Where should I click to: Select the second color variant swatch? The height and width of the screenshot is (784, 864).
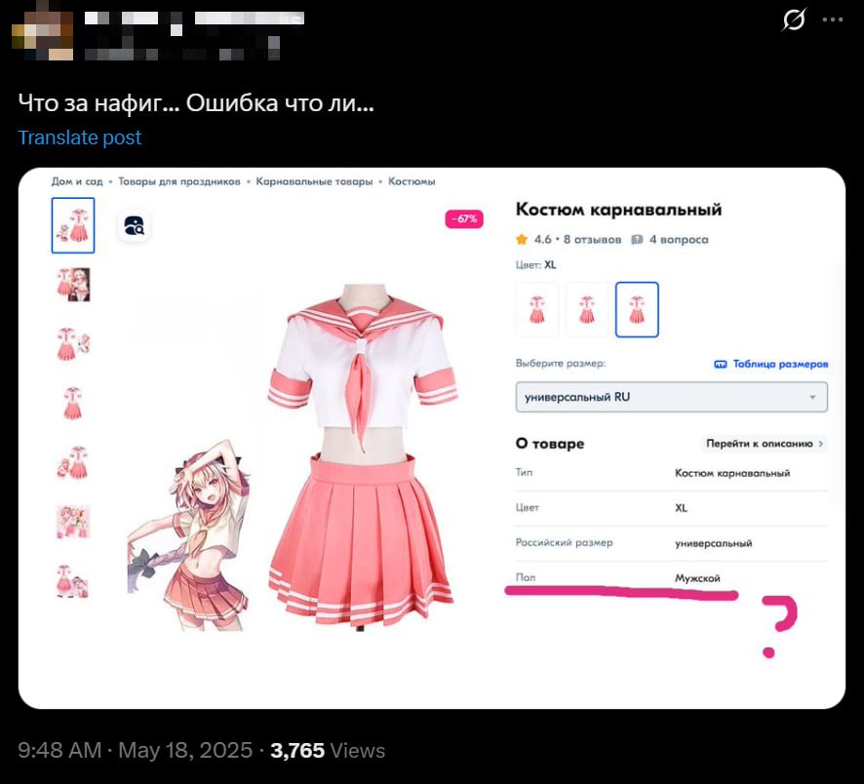click(587, 309)
